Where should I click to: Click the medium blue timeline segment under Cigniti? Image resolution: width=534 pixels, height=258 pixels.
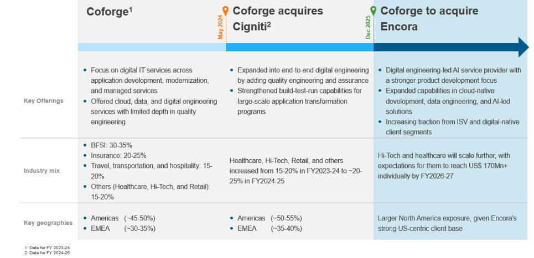pyautogui.click(x=299, y=48)
